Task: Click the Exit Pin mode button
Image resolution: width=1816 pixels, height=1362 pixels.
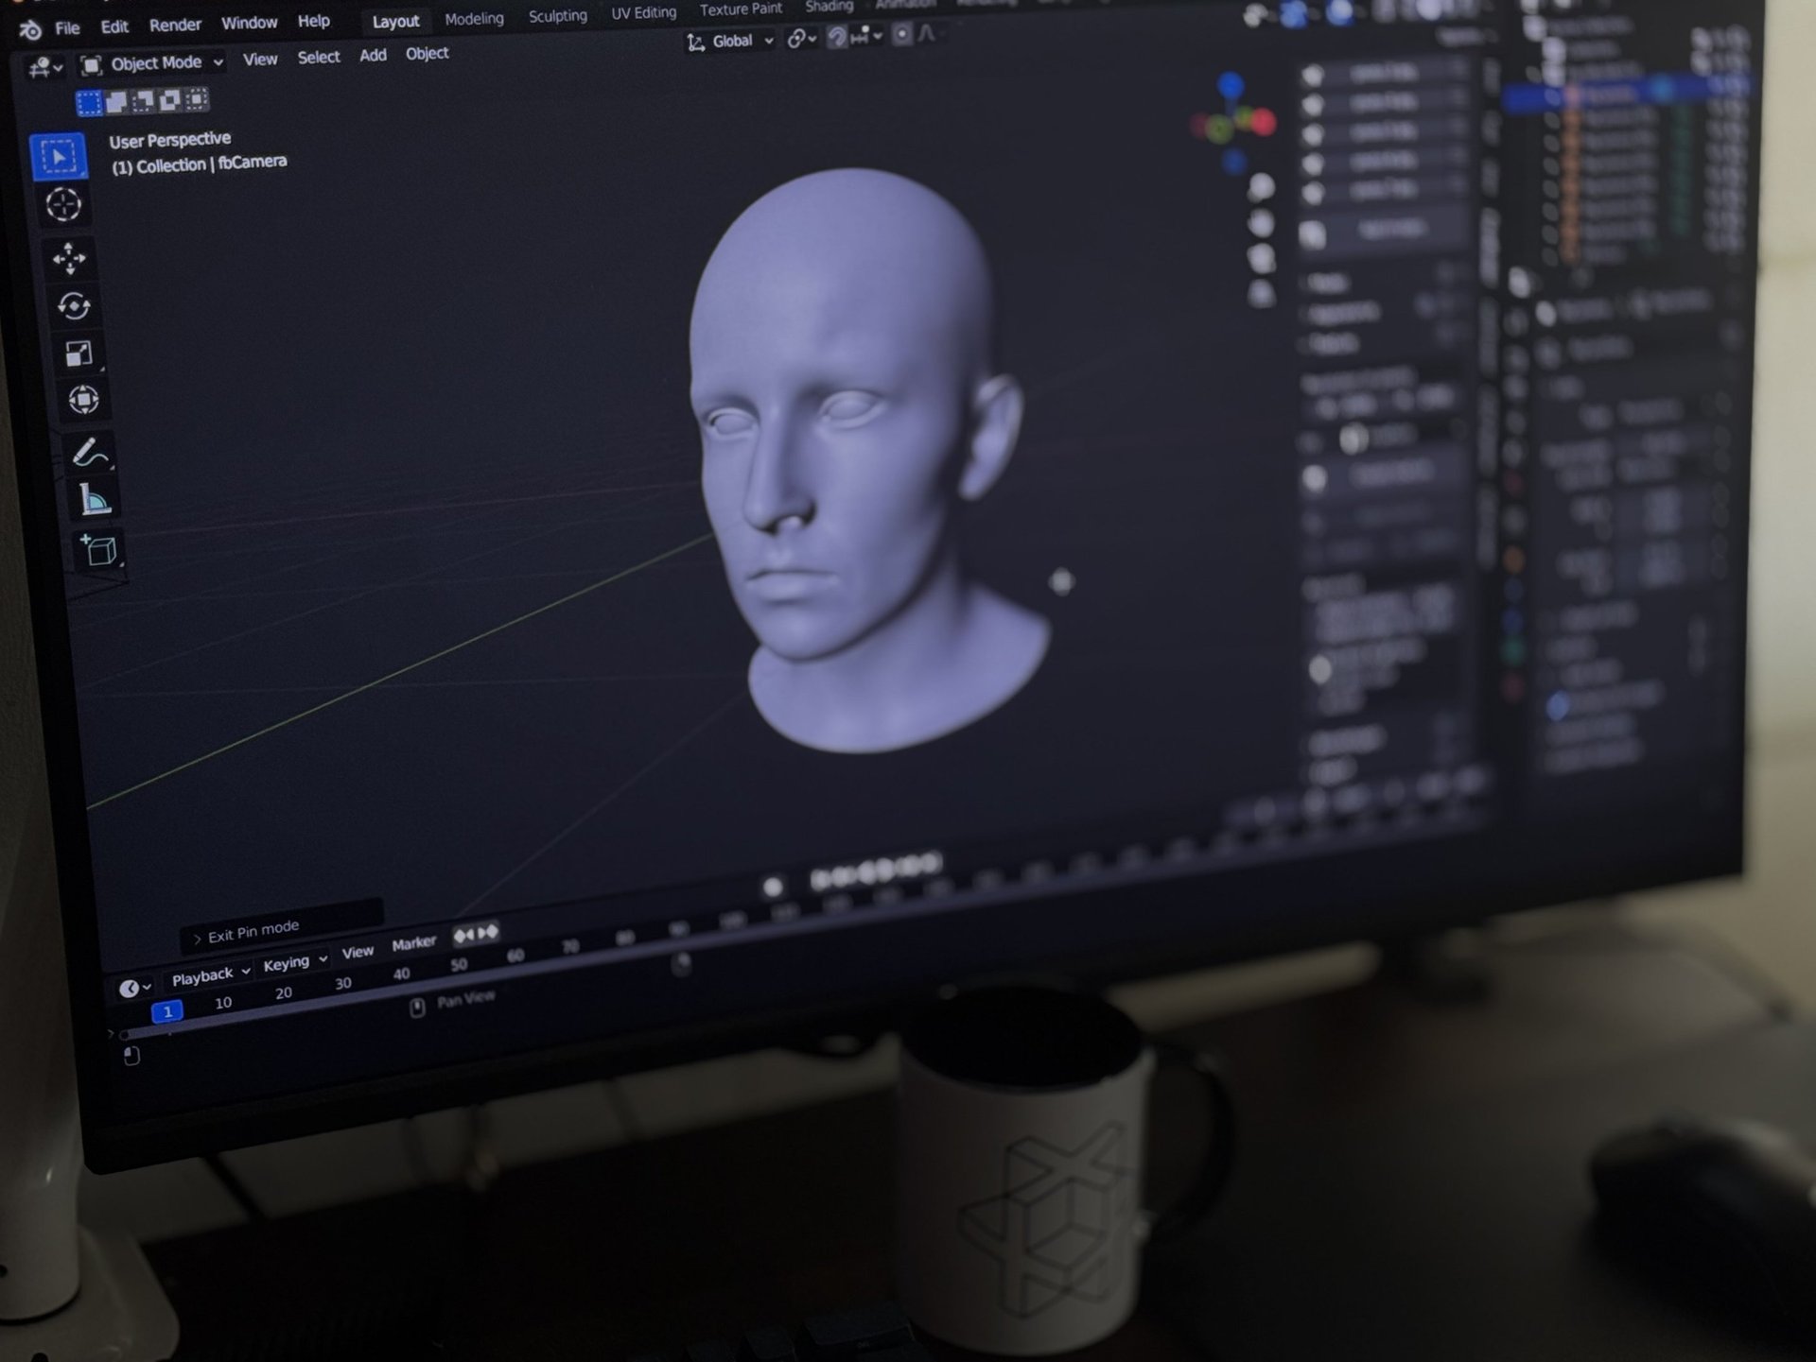Action: [x=253, y=931]
